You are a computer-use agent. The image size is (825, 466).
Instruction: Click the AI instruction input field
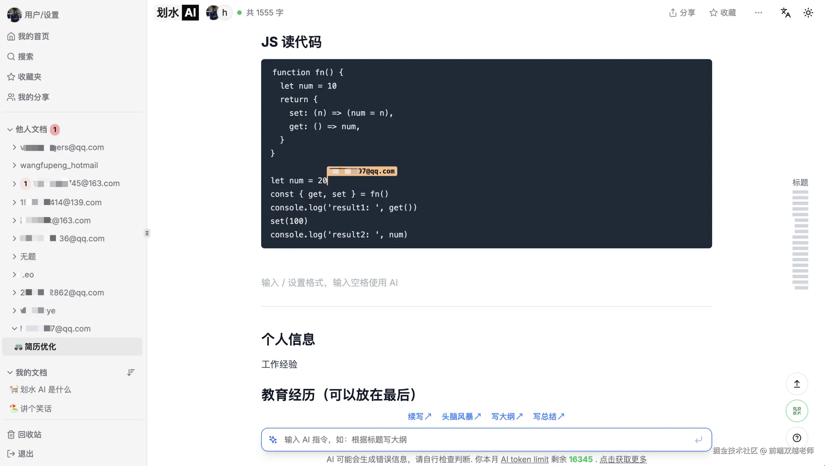(448, 440)
